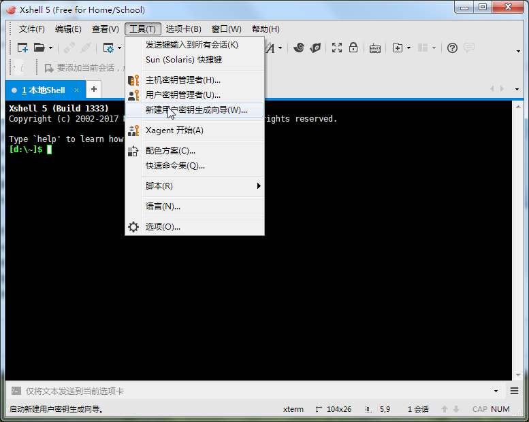Click the compose bar terminal icon
Image resolution: width=529 pixels, height=422 pixels.
coord(16,391)
